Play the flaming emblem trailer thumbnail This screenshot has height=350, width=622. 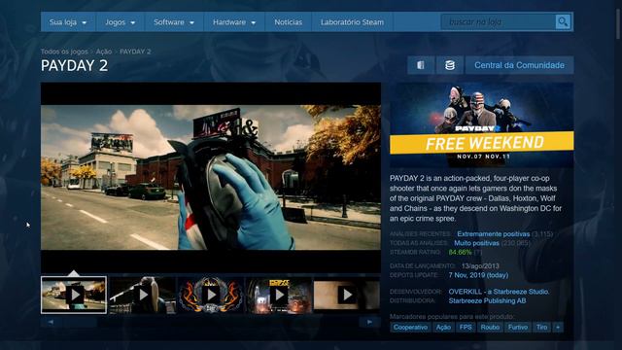tap(211, 295)
